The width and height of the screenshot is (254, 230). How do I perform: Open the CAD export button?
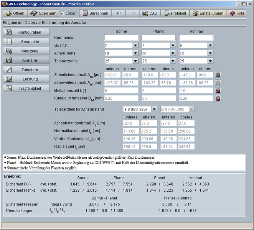tap(149, 13)
